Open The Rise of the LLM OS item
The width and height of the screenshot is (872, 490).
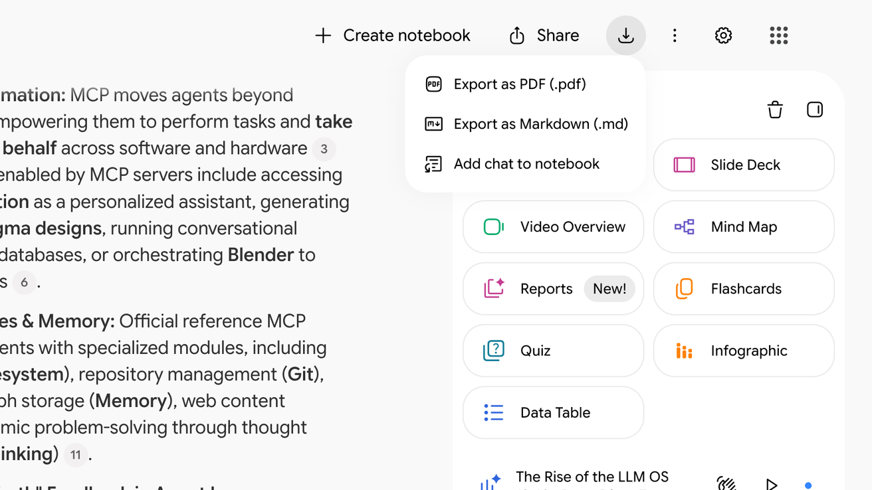pyautogui.click(x=592, y=477)
